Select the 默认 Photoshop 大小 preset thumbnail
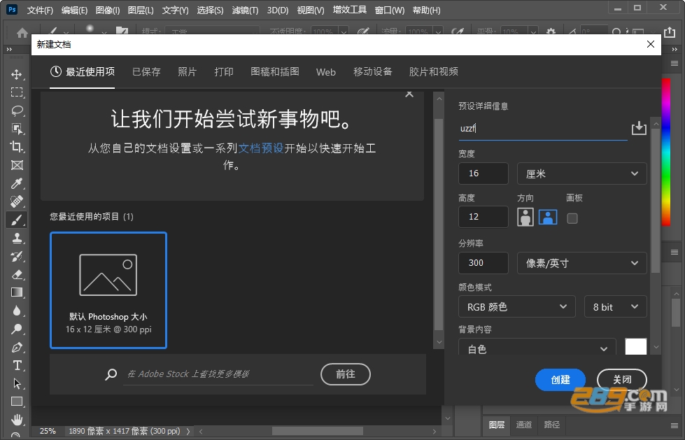The image size is (685, 440). pyautogui.click(x=108, y=290)
